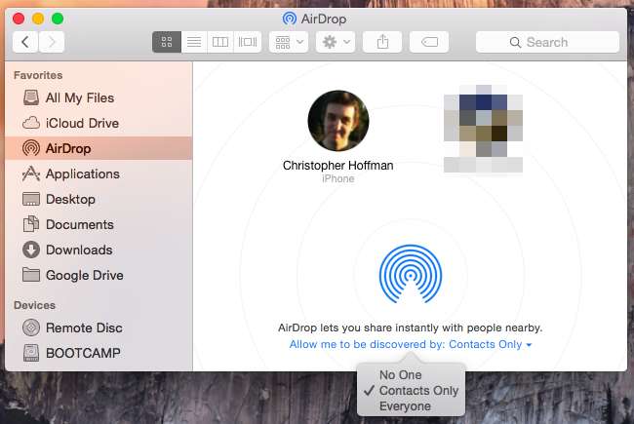This screenshot has height=424, width=634.
Task: Switch to Cover Flow view
Action: (x=248, y=42)
